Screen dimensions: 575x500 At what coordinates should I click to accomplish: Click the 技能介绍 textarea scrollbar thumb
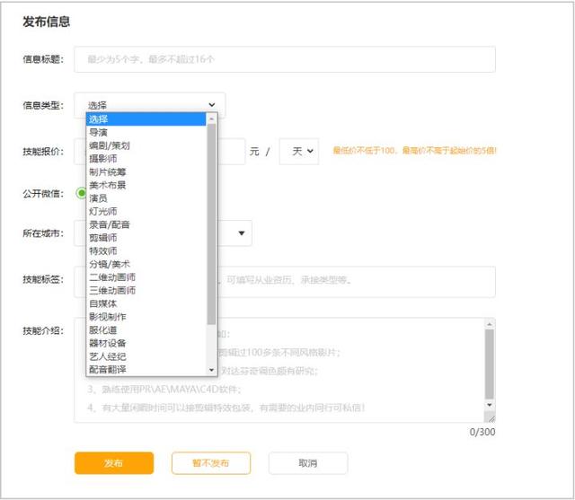(x=489, y=364)
